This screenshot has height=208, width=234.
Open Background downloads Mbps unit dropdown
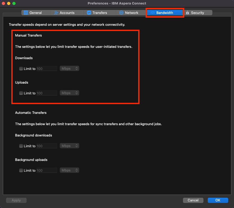point(69,146)
